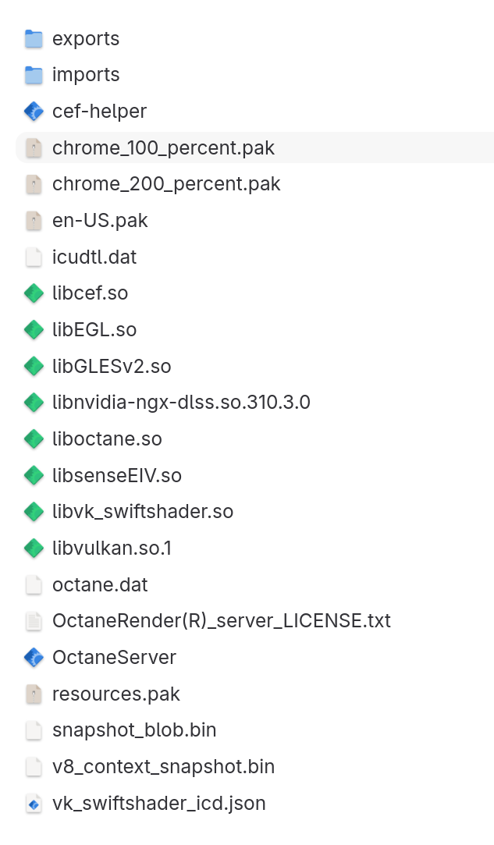
Task: Select libvk_swiftshader.so in the list
Action: pyautogui.click(x=143, y=512)
